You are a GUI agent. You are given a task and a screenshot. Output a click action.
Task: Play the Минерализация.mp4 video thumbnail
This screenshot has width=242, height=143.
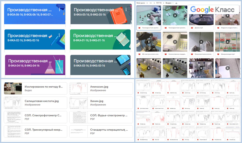(x=227, y=42)
